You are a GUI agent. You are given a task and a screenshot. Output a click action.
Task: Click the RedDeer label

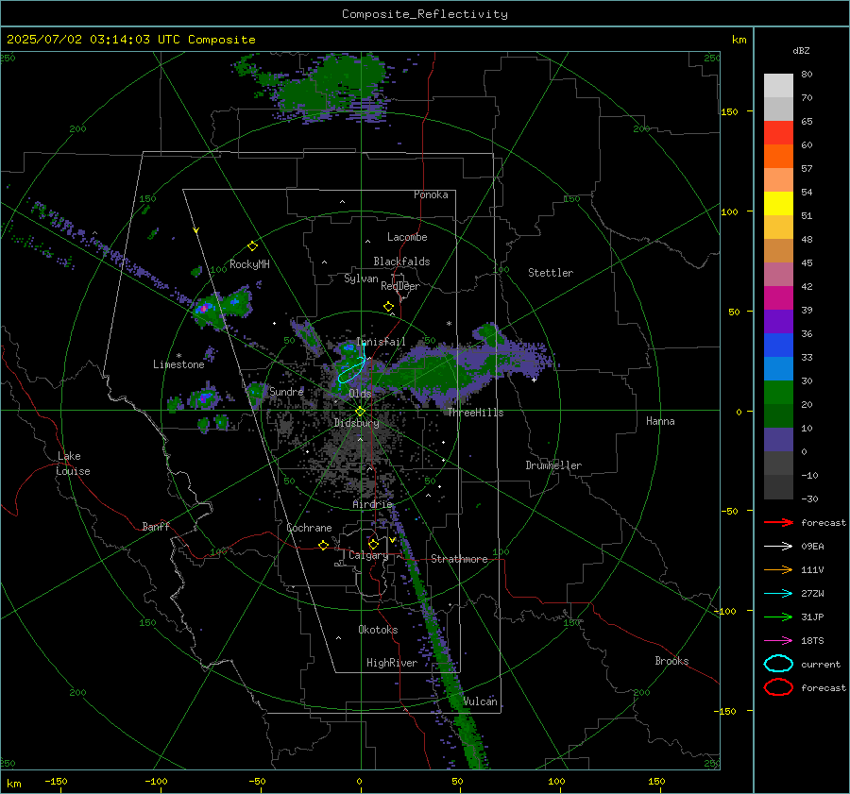pos(400,286)
